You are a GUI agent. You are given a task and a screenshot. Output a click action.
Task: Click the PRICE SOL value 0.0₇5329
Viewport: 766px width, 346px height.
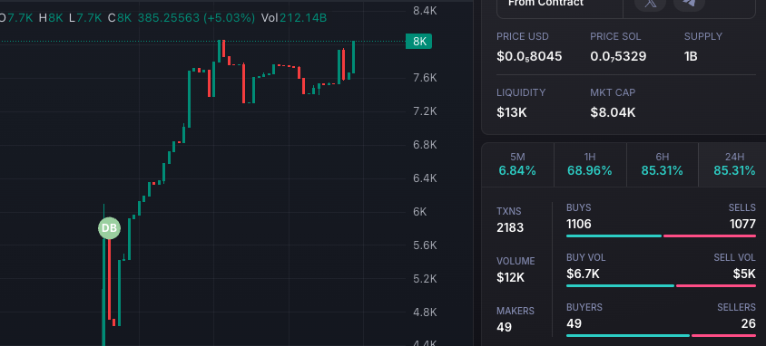point(618,56)
